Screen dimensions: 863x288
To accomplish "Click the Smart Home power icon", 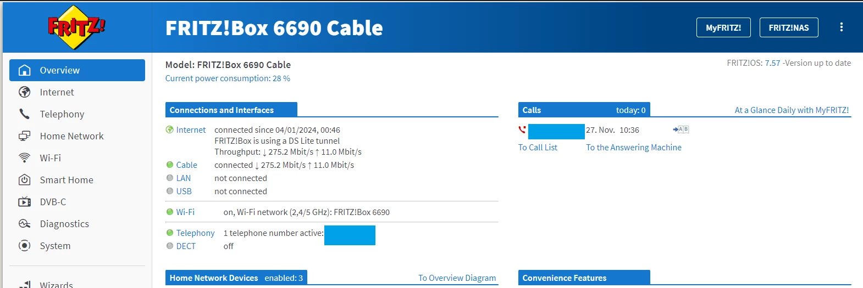I will tap(24, 180).
